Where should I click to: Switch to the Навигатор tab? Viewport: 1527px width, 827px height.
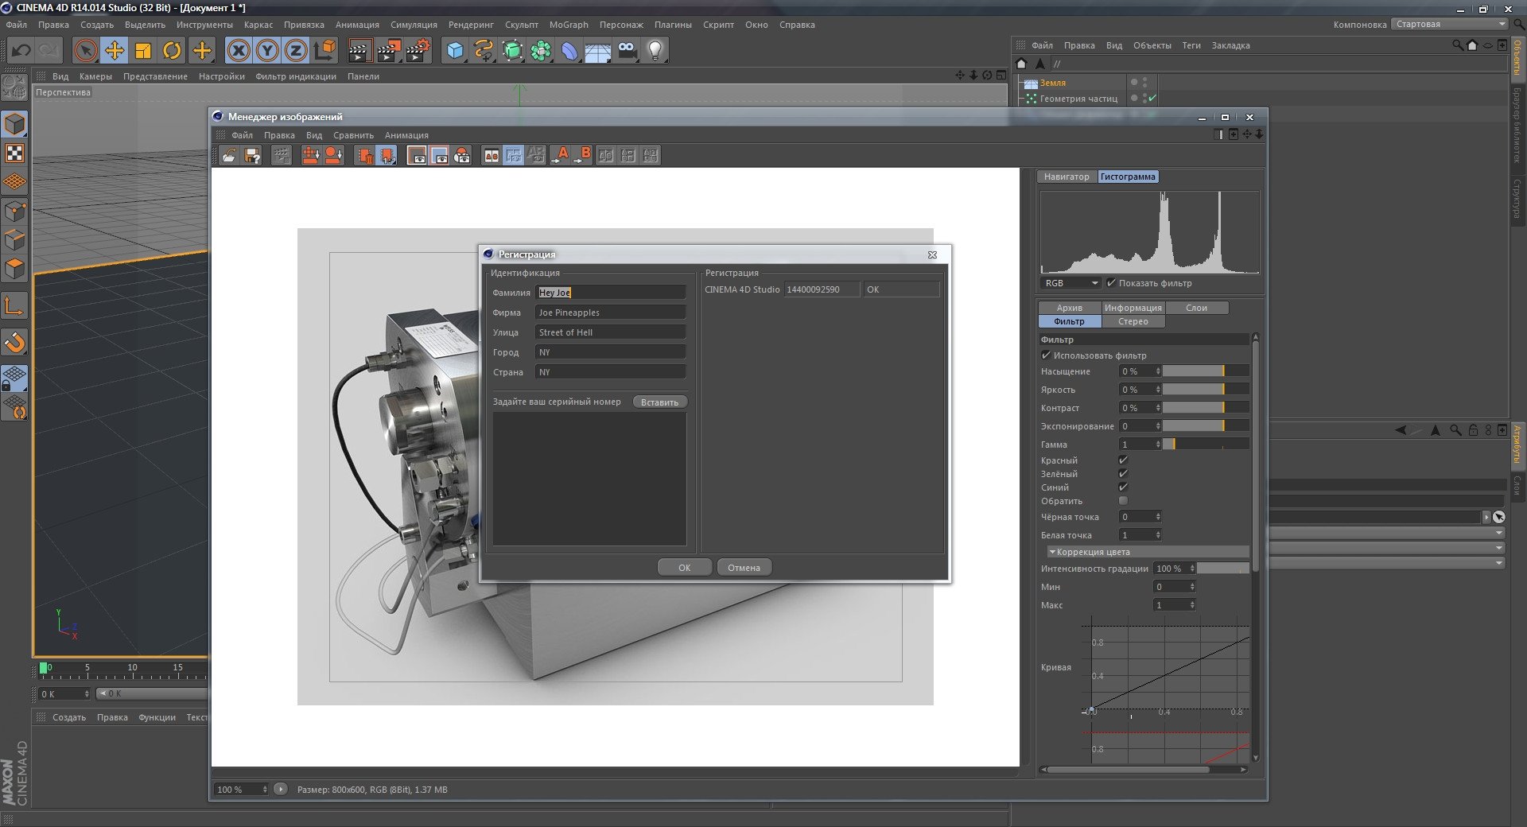coord(1066,177)
